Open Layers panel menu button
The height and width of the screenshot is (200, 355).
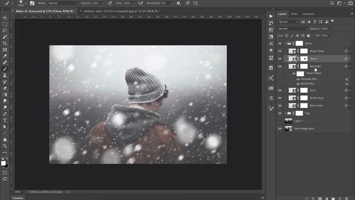coord(352,14)
